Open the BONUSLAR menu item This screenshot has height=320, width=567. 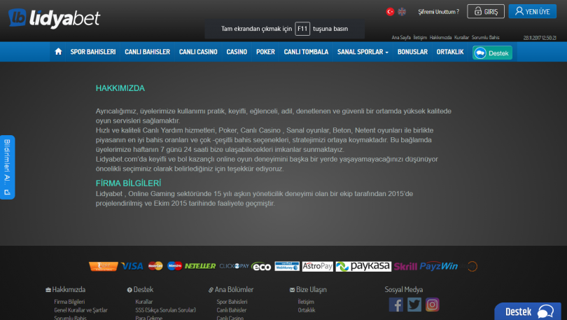coord(412,52)
